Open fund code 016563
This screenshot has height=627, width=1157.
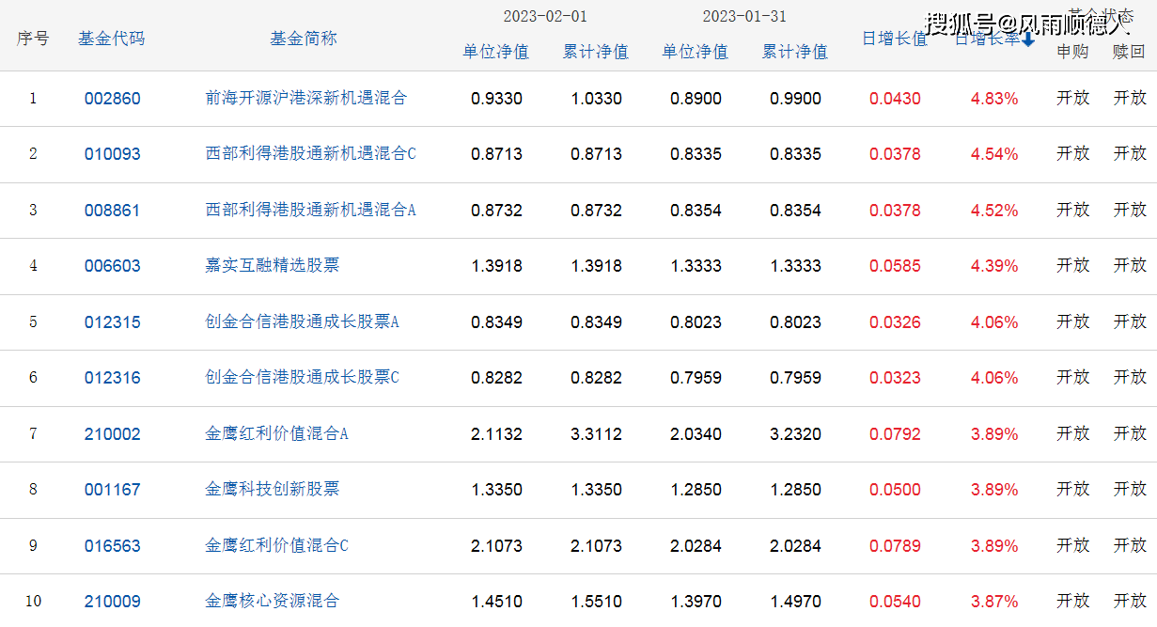point(112,546)
